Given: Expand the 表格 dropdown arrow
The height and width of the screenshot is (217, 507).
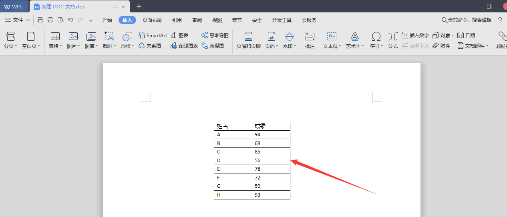Looking at the screenshot, I should coord(61,46).
